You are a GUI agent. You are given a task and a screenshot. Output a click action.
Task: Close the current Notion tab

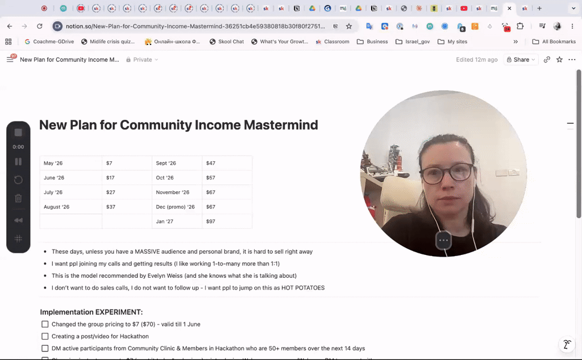tap(509, 8)
